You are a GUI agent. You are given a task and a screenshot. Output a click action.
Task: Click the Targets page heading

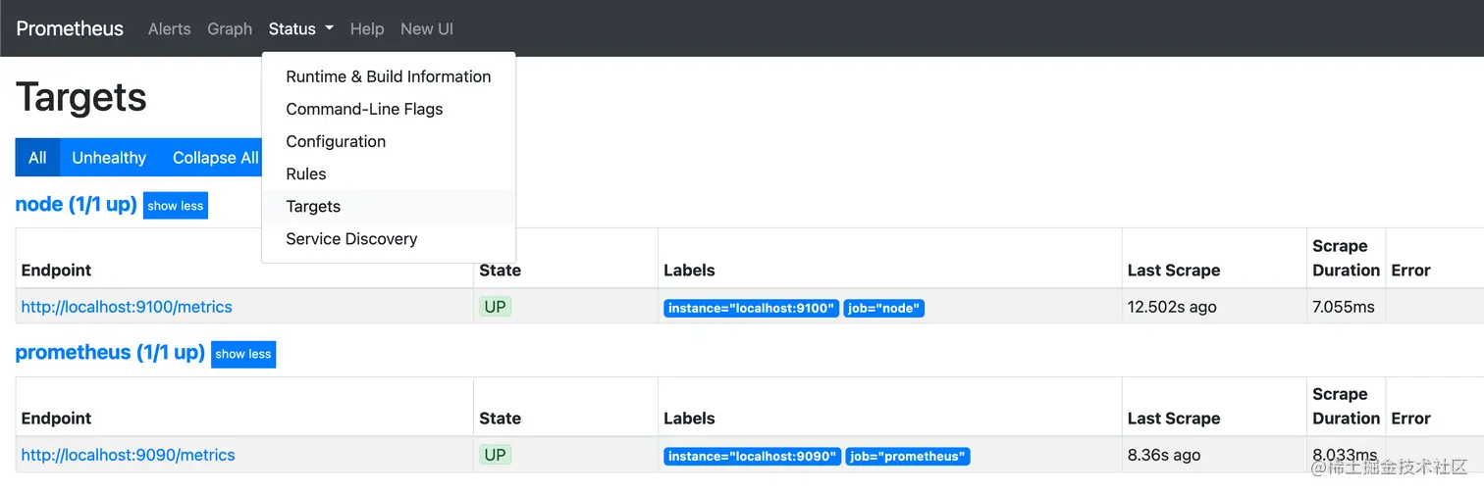[81, 97]
